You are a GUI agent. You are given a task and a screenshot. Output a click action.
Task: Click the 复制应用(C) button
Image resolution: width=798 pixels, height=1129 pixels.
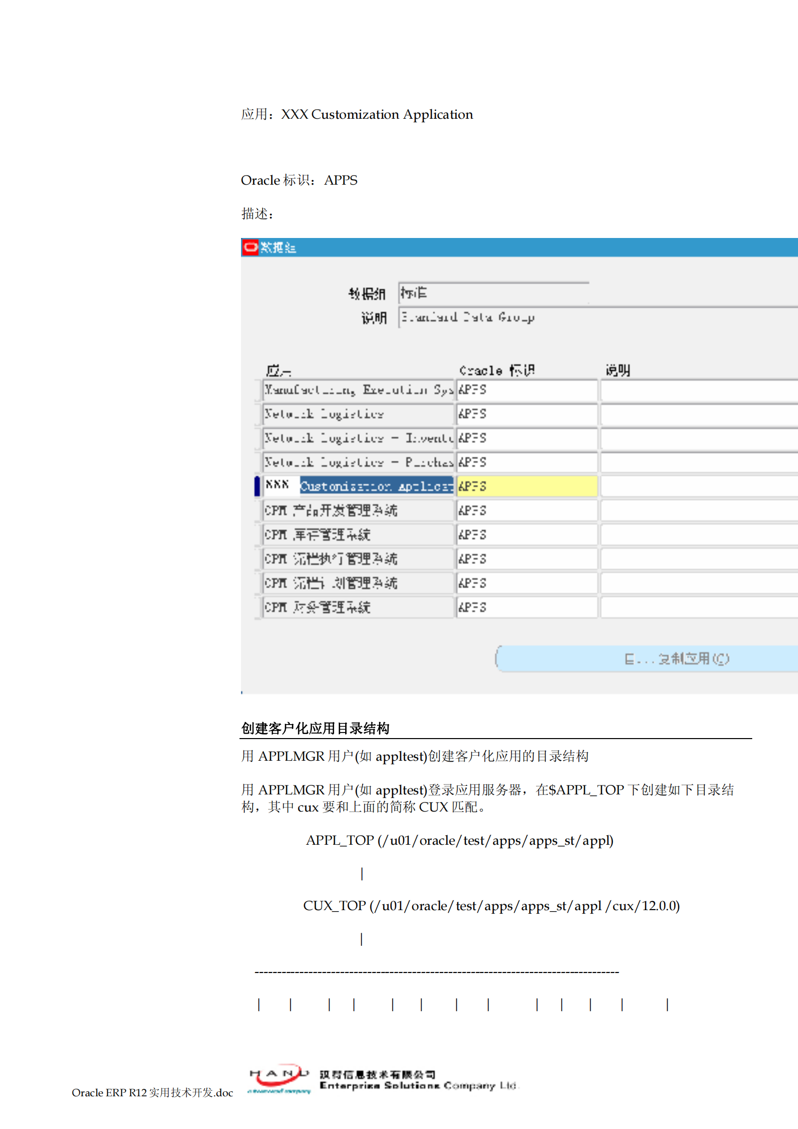pyautogui.click(x=647, y=659)
